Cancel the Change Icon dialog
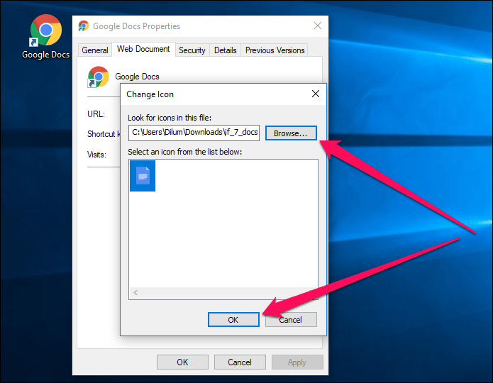Viewport: 493px width, 383px height. coord(291,320)
